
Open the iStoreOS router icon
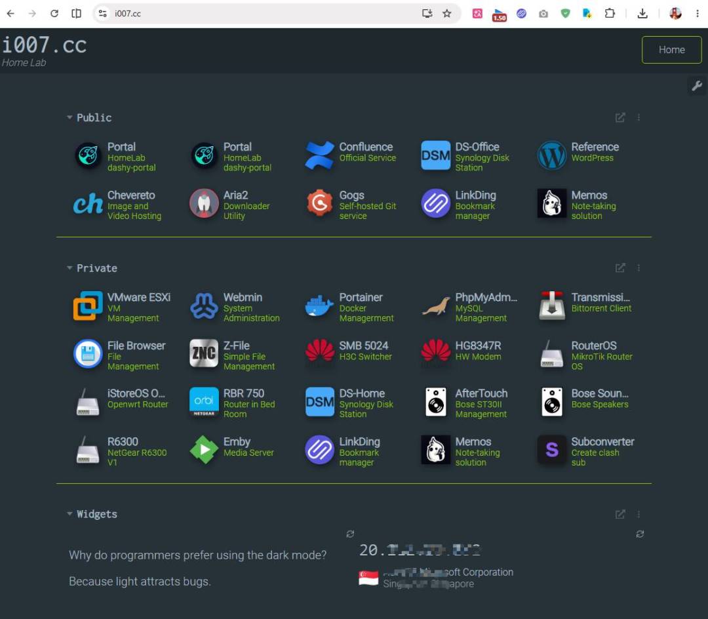(x=88, y=402)
